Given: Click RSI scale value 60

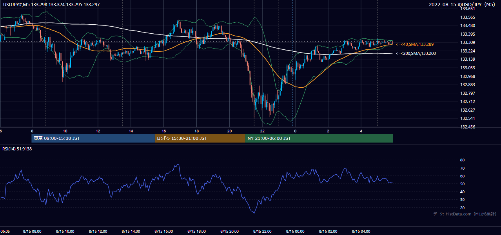Looking at the screenshot, I should pos(462,176).
